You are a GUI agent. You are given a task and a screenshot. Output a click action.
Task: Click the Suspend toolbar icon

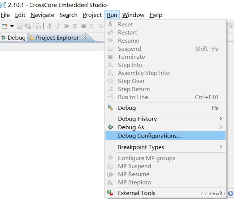click(75, 26)
